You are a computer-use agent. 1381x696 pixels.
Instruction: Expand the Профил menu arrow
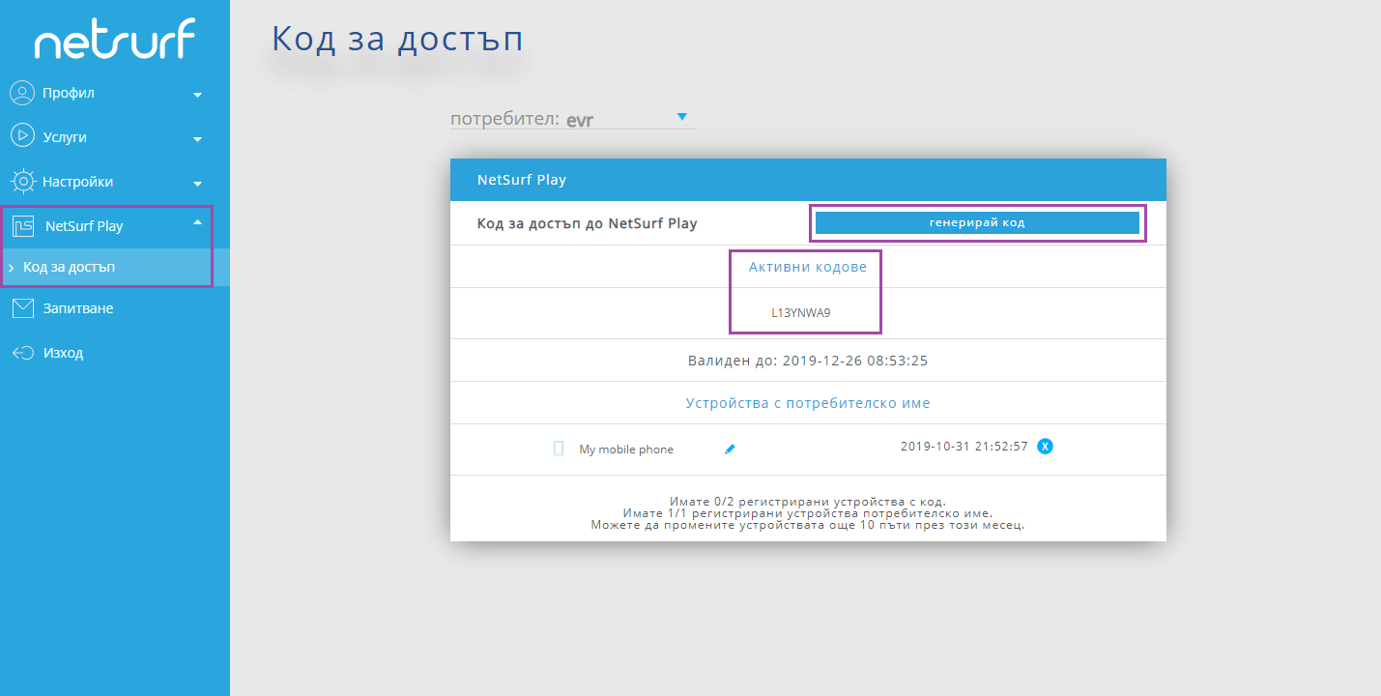[197, 95]
